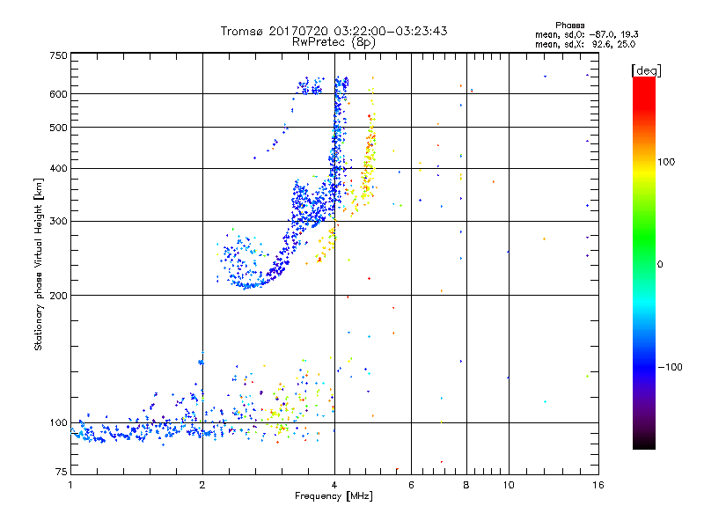Select the 'mean, sd,X: 92.6, 25.0' line
The width and height of the screenshot is (704, 528).
585,44
